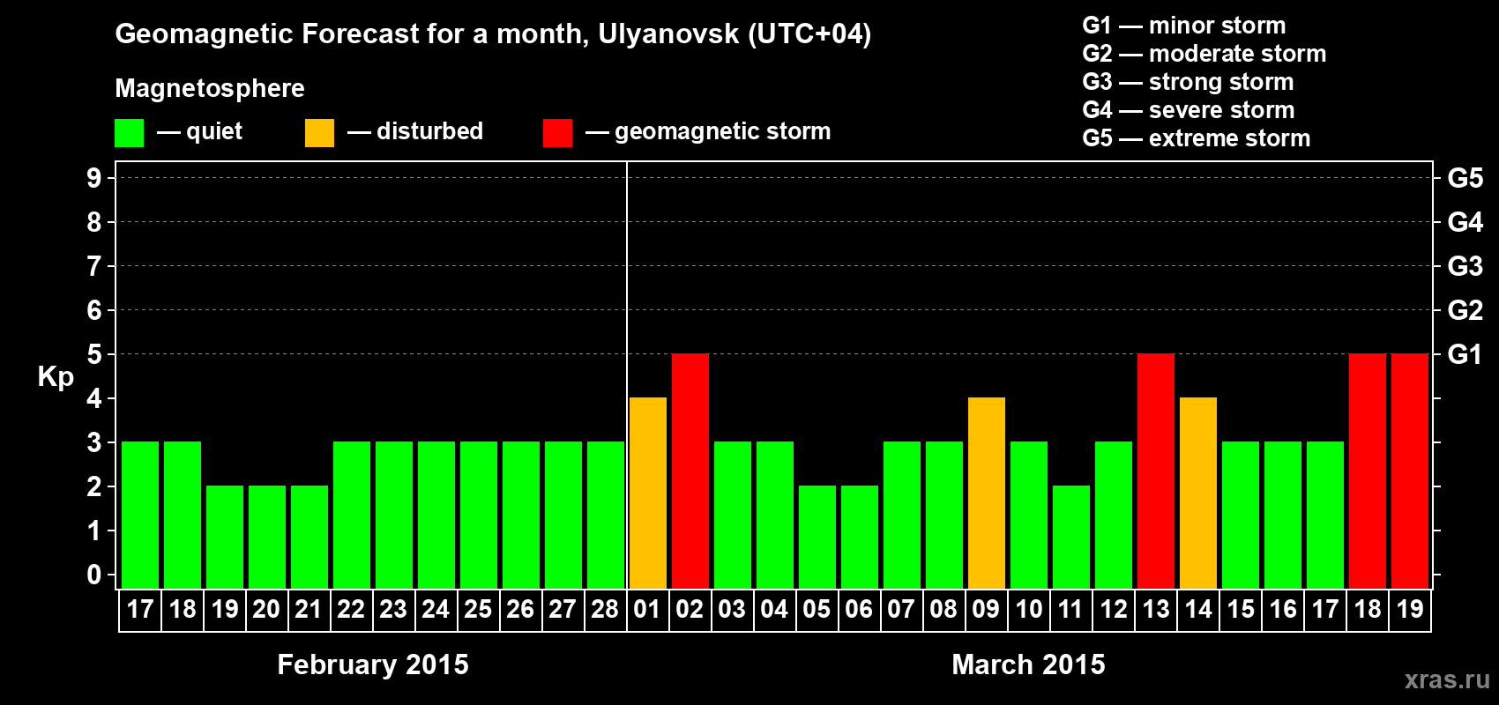The height and width of the screenshot is (705, 1499).
Task: Click the chart title mentioning Ulyanovsk
Action: [x=493, y=33]
